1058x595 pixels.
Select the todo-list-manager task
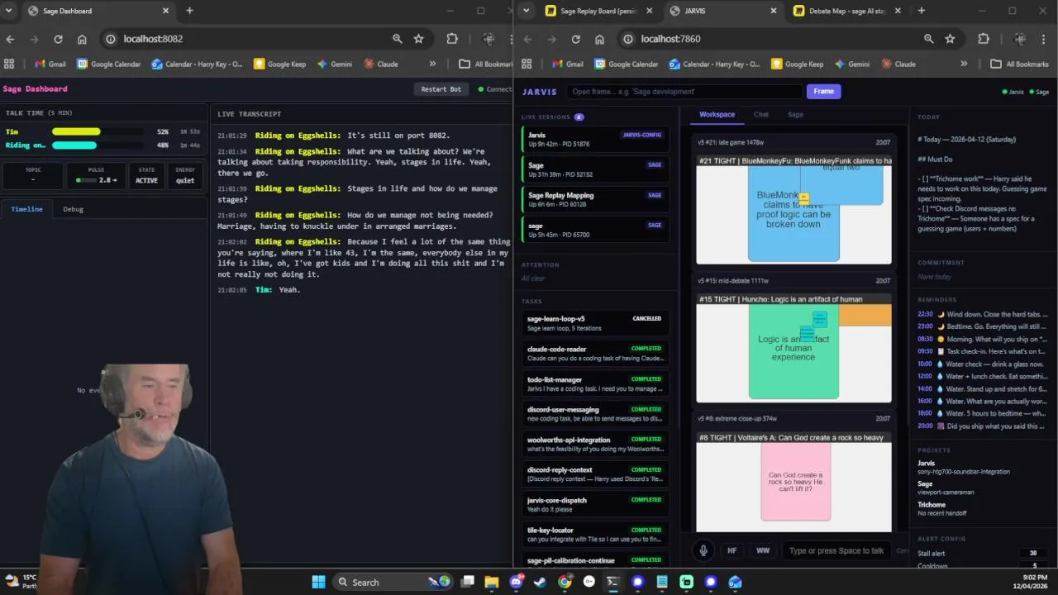pos(594,383)
